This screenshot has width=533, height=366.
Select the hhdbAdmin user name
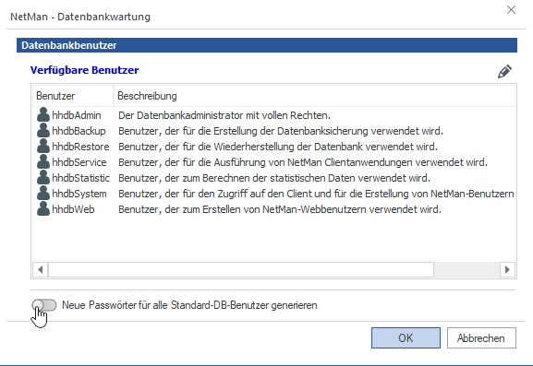[77, 115]
